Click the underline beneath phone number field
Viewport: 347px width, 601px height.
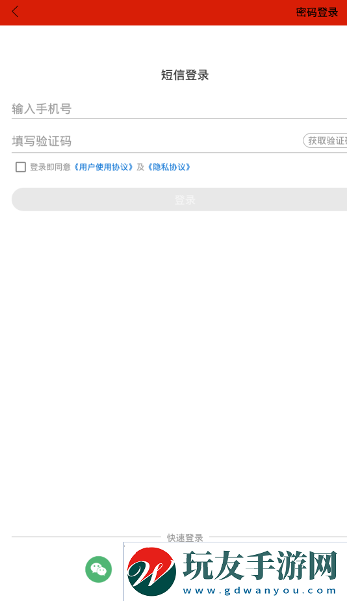pyautogui.click(x=179, y=118)
